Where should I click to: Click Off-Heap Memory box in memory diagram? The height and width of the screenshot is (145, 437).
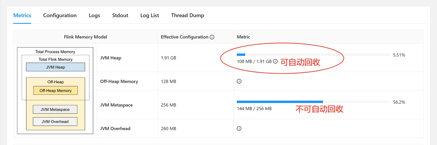56,91
